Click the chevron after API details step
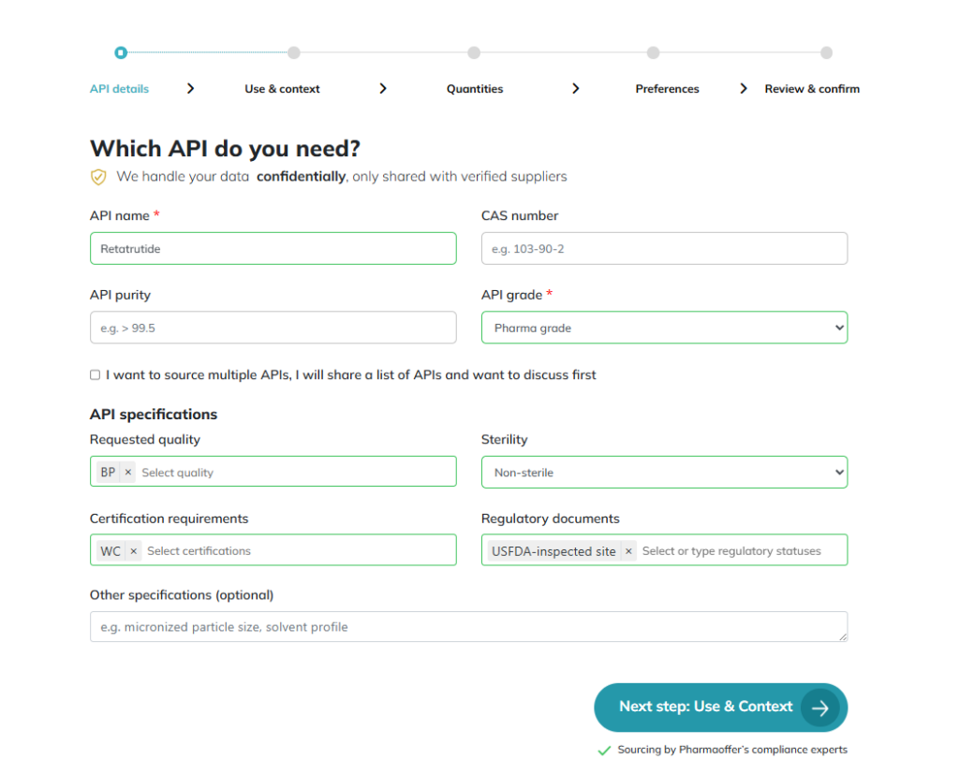Screen dimensions: 959x774 point(190,89)
